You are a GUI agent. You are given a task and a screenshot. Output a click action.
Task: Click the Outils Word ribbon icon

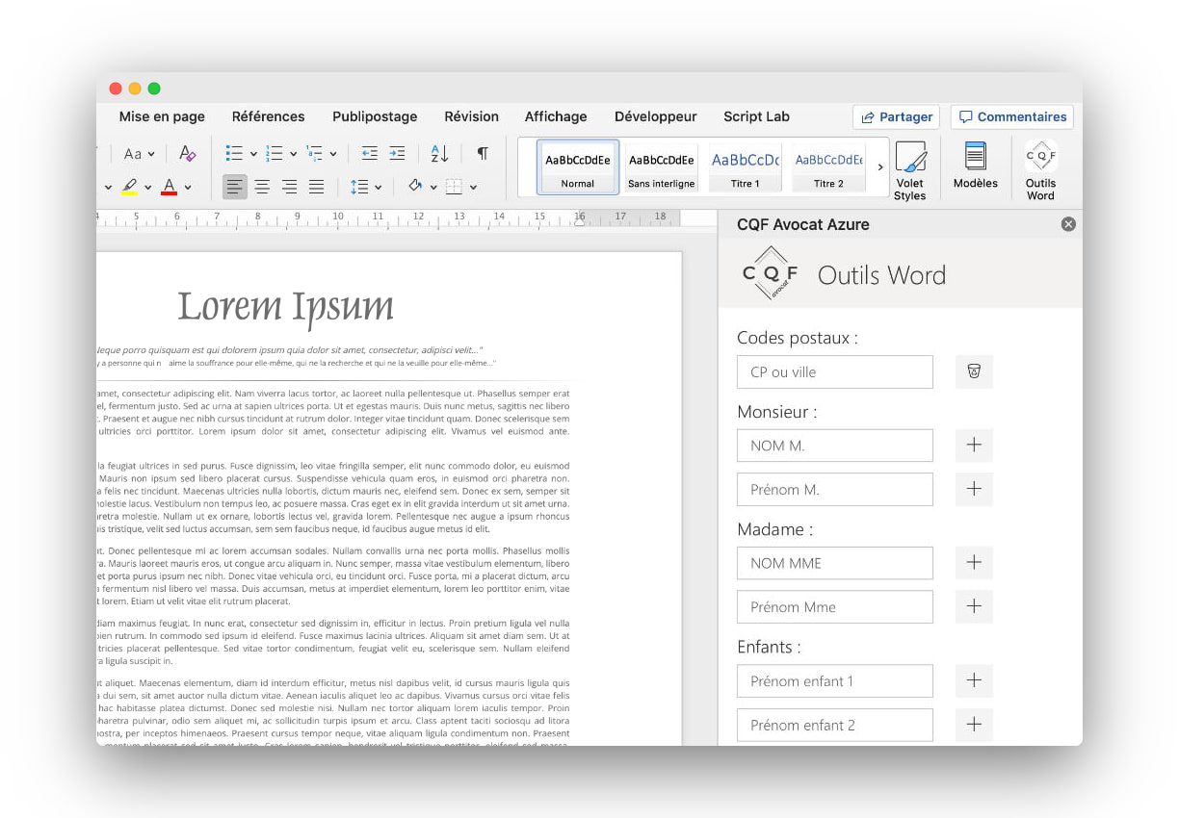point(1040,170)
